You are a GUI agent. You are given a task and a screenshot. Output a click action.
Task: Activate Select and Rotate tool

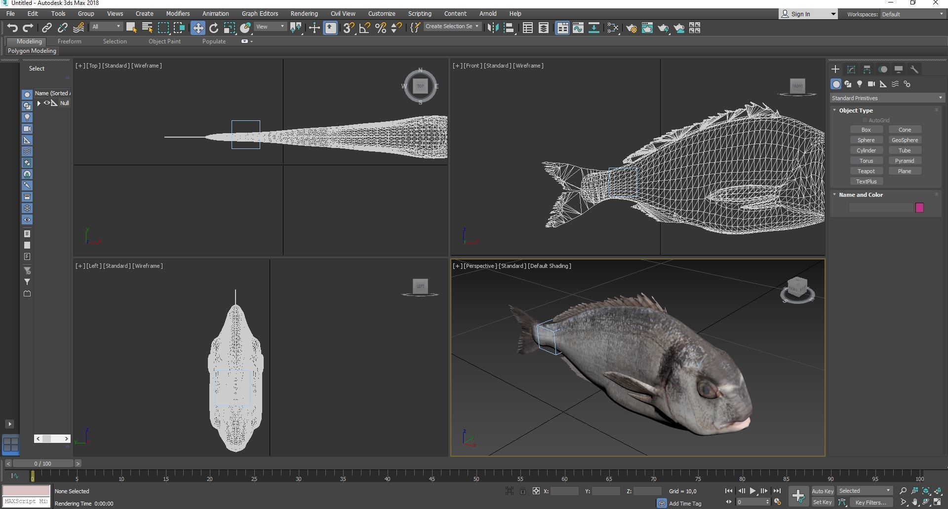214,28
